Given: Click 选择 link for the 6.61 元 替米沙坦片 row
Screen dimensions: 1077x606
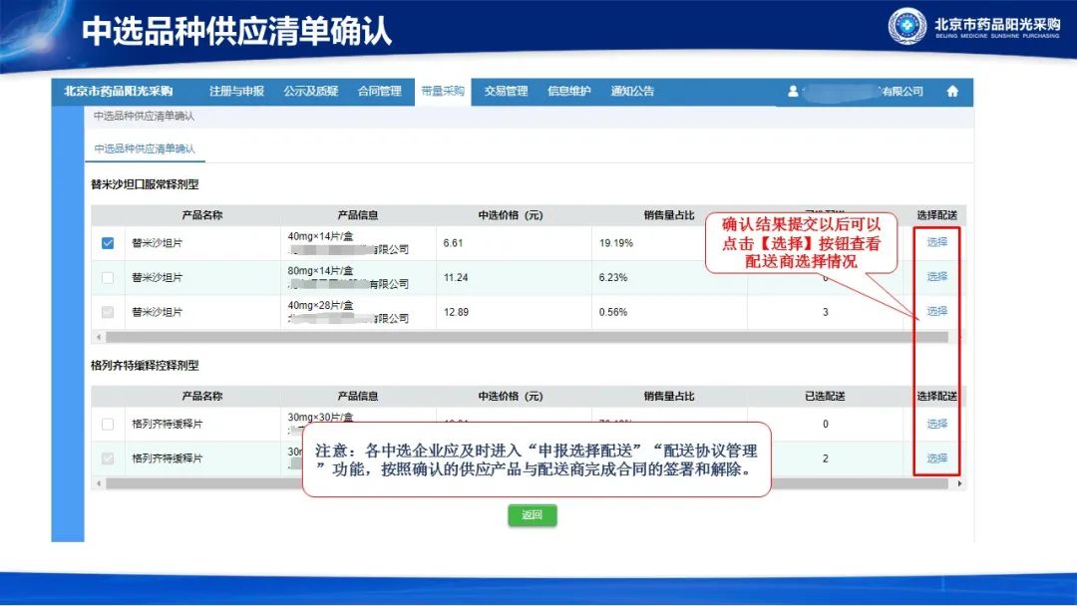Looking at the screenshot, I should tap(936, 242).
